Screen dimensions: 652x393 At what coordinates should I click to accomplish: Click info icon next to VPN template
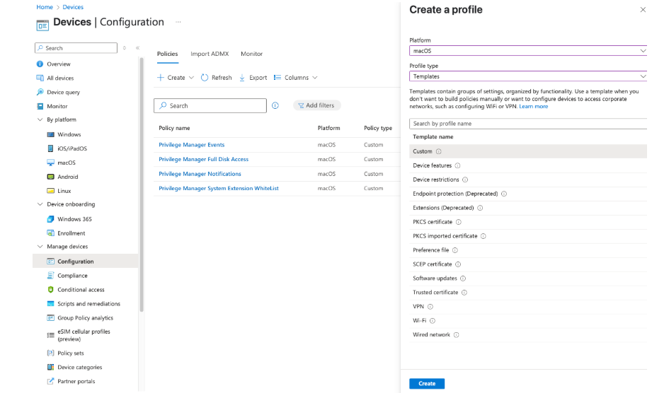(430, 307)
